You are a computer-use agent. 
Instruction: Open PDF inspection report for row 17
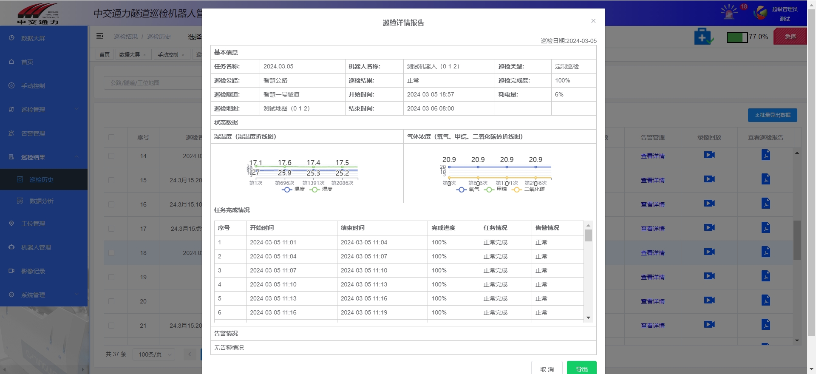coord(766,227)
